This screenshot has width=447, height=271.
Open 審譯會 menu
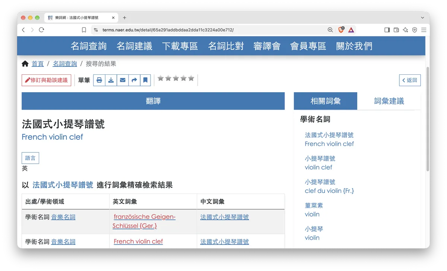(x=267, y=46)
